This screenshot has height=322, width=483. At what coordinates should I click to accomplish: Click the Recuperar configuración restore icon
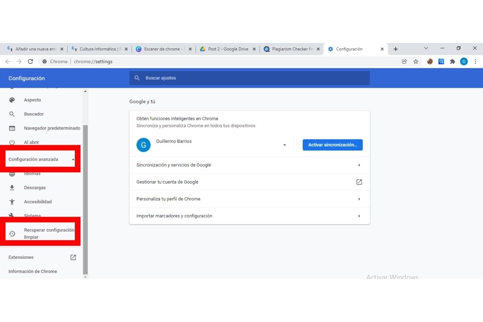point(12,233)
